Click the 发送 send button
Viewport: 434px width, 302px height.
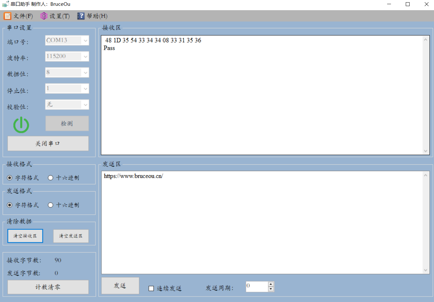120,286
